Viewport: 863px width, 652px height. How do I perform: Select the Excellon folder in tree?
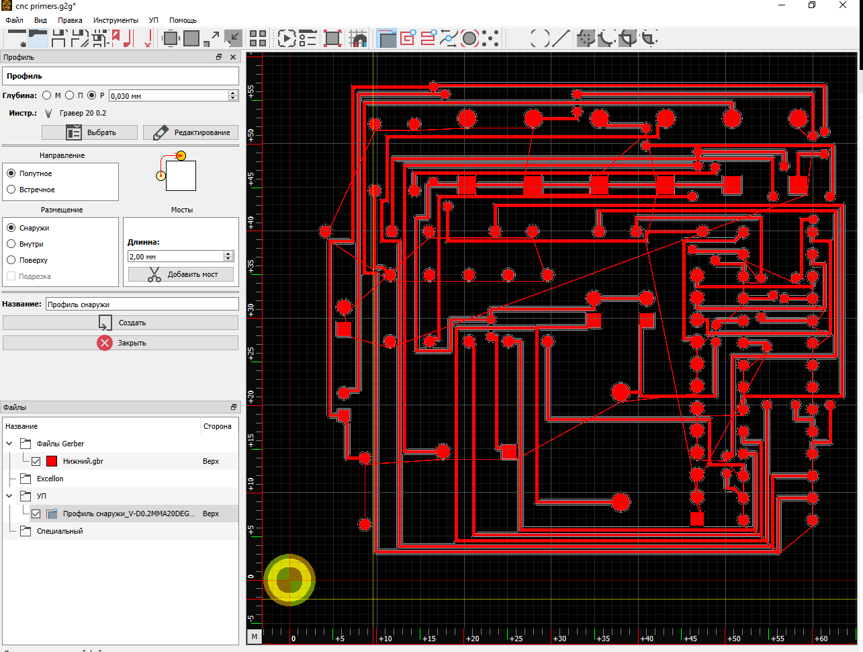[50, 479]
